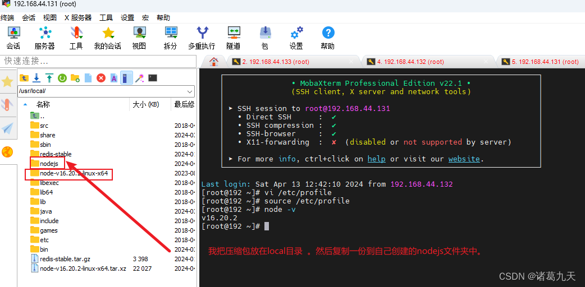Create a new folder with folder-plus icon
Screen dimensions: 585x287
[75, 78]
